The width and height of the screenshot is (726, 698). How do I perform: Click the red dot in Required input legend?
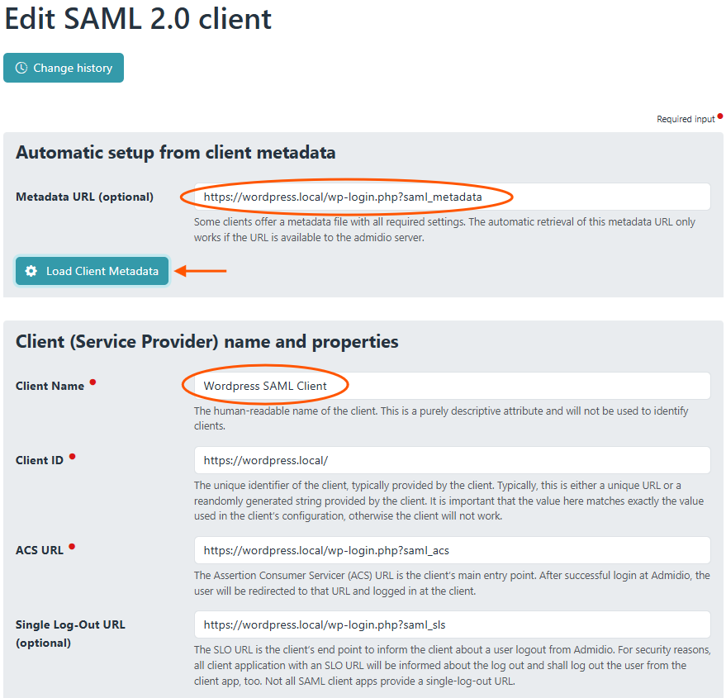[720, 116]
